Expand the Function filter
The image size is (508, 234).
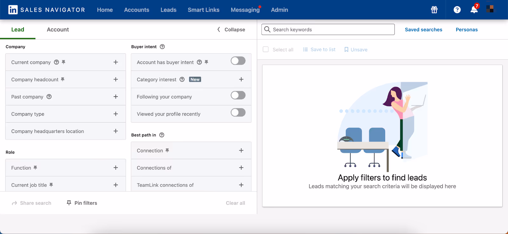[x=116, y=168]
